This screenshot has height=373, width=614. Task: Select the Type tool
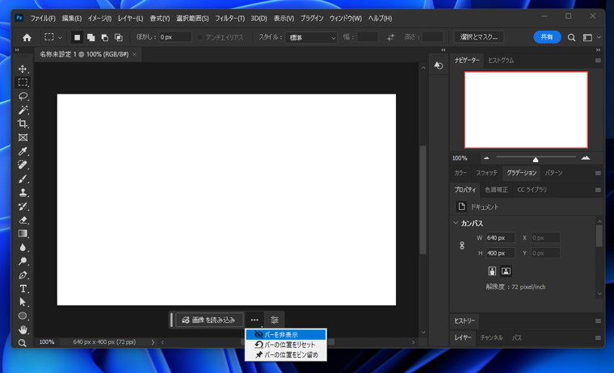click(23, 289)
